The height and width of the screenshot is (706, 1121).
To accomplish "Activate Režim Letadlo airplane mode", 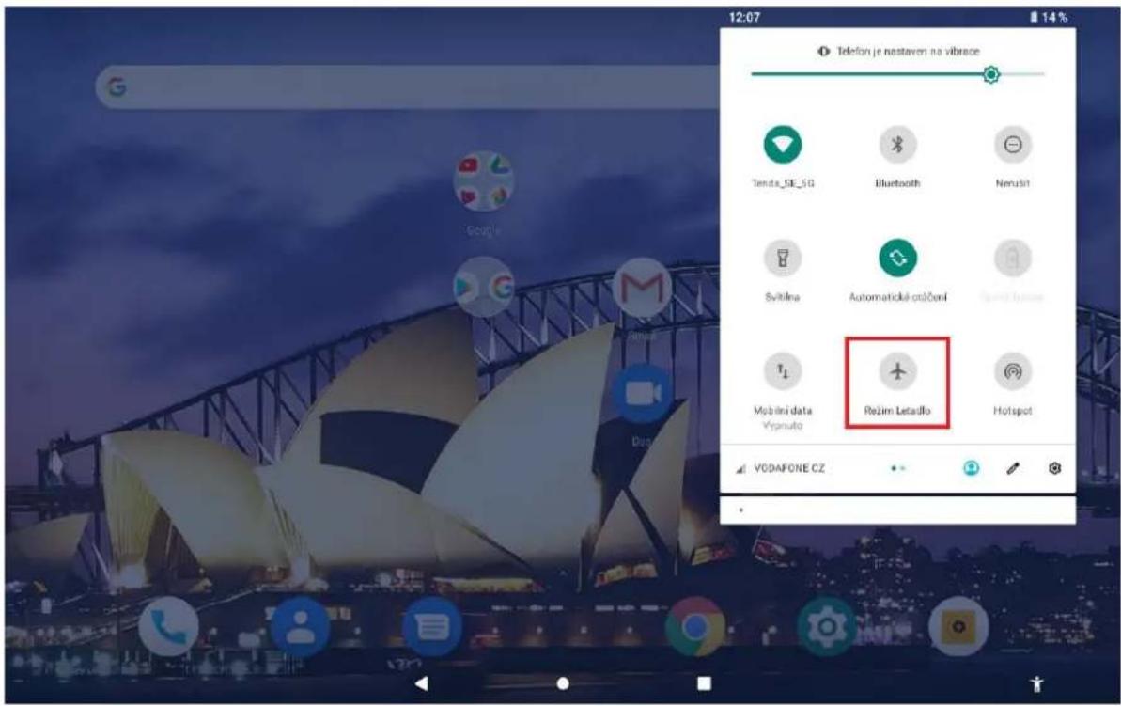I will point(897,372).
